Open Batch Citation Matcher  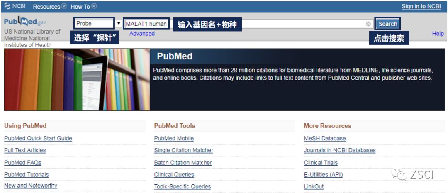pyautogui.click(x=183, y=163)
